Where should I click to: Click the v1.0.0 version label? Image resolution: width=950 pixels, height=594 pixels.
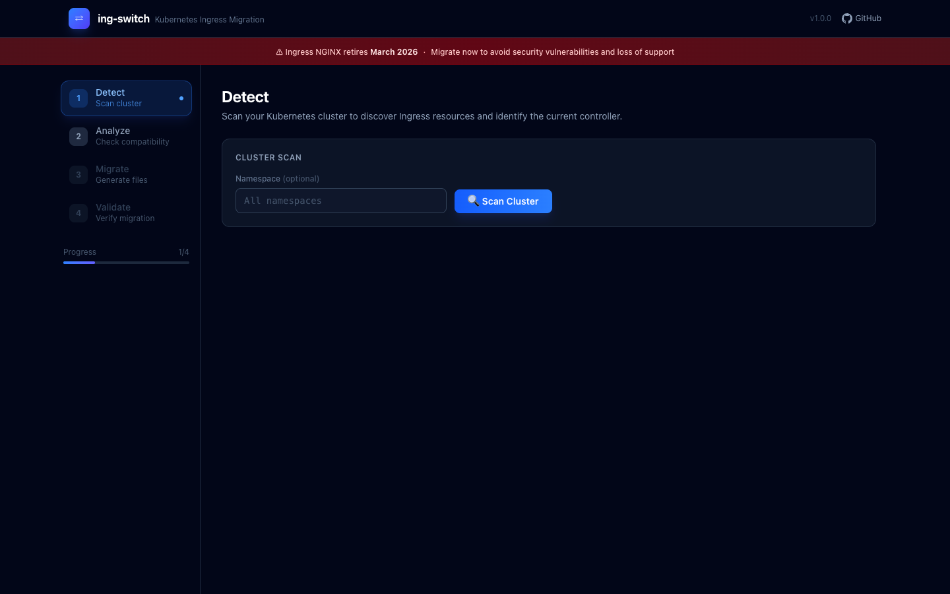[821, 18]
